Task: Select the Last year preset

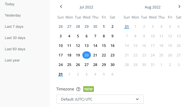Action: pyautogui.click(x=12, y=60)
